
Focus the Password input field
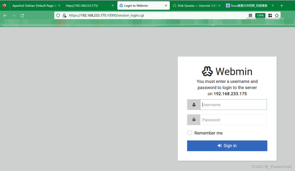tap(233, 120)
